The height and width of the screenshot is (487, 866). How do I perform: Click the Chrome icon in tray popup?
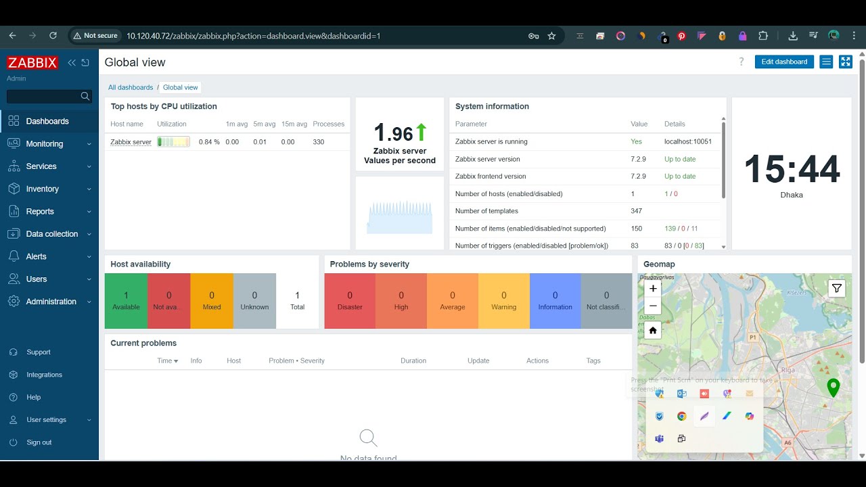click(682, 416)
